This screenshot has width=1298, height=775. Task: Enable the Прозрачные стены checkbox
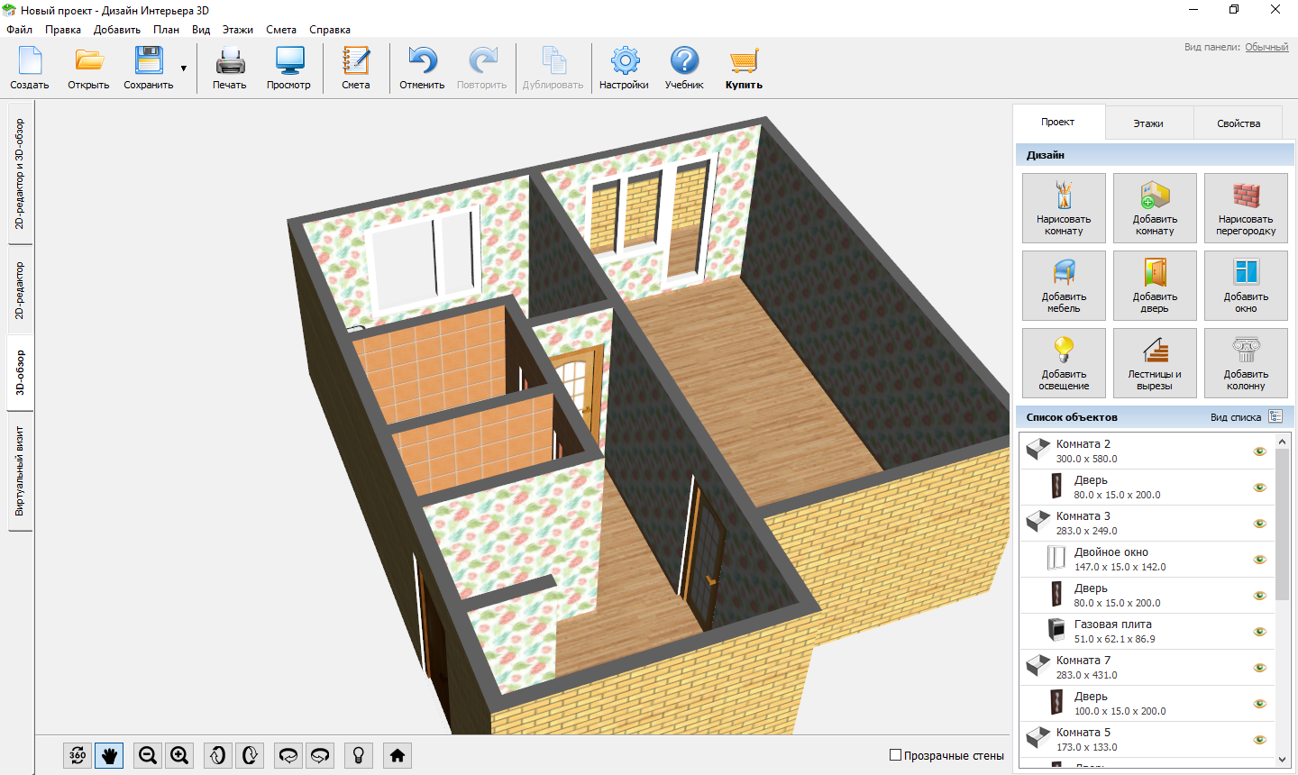[x=896, y=755]
